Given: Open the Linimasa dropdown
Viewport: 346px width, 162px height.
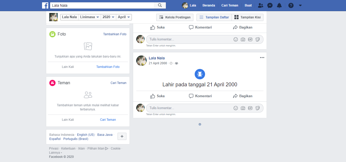Looking at the screenshot, I should [90, 17].
